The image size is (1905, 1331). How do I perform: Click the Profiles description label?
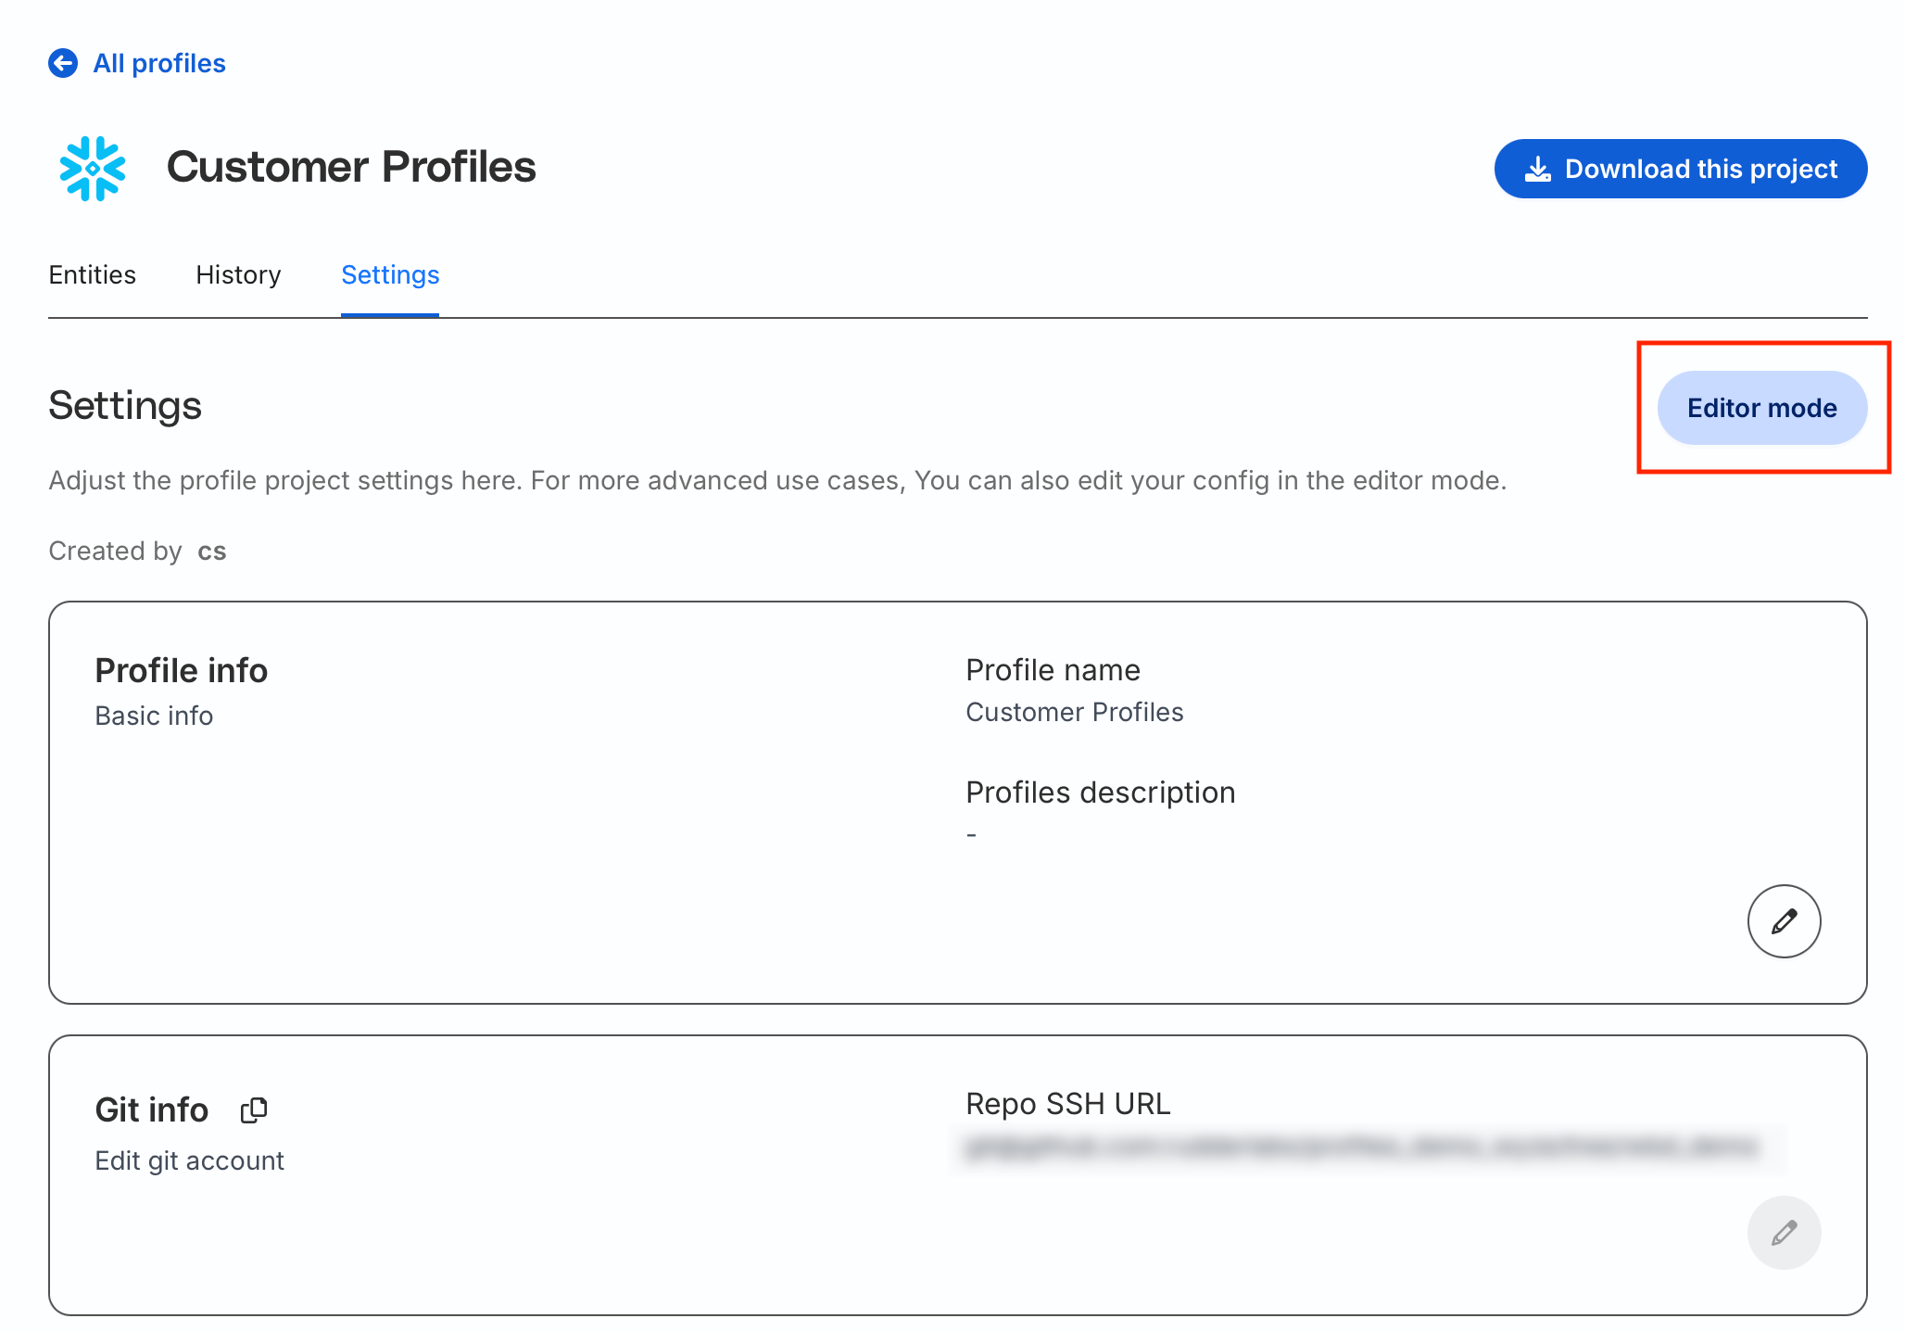(1101, 792)
